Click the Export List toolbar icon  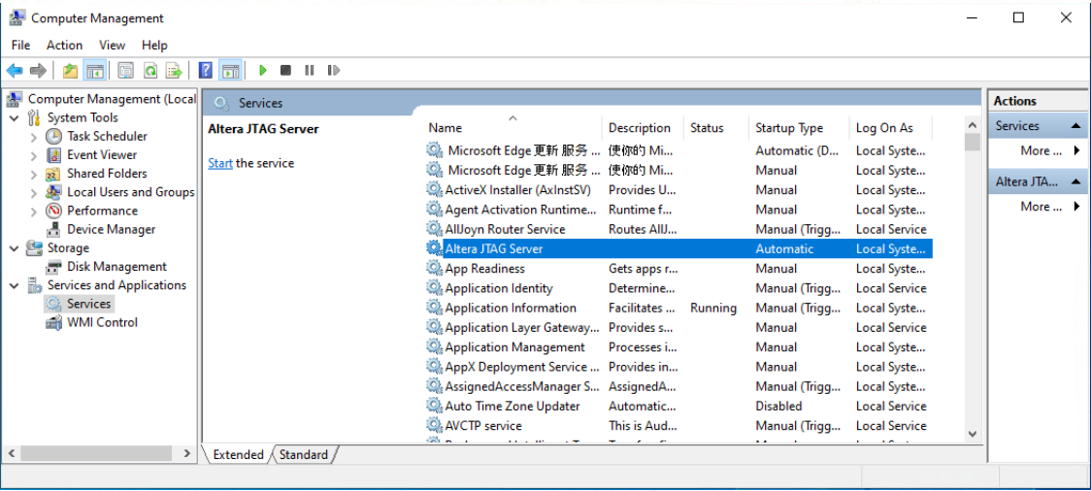(x=174, y=70)
